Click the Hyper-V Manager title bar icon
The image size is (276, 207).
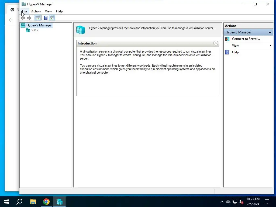click(x=24, y=4)
